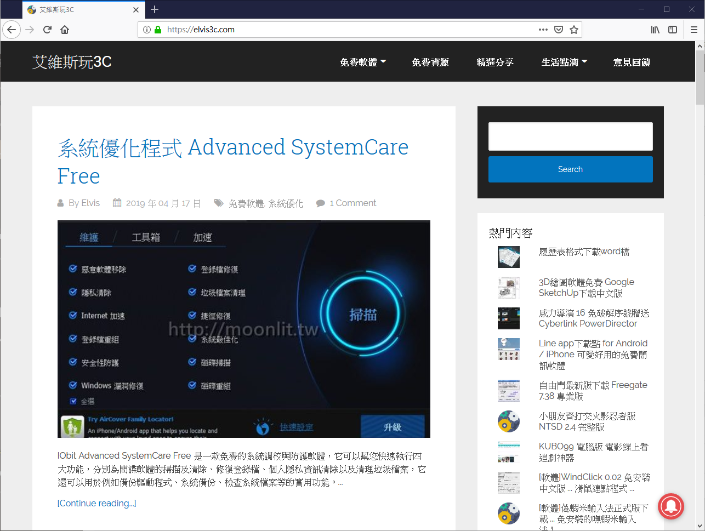Click thumbnail beside Line app下載點 post
Image resolution: width=705 pixels, height=531 pixels.
tap(508, 349)
